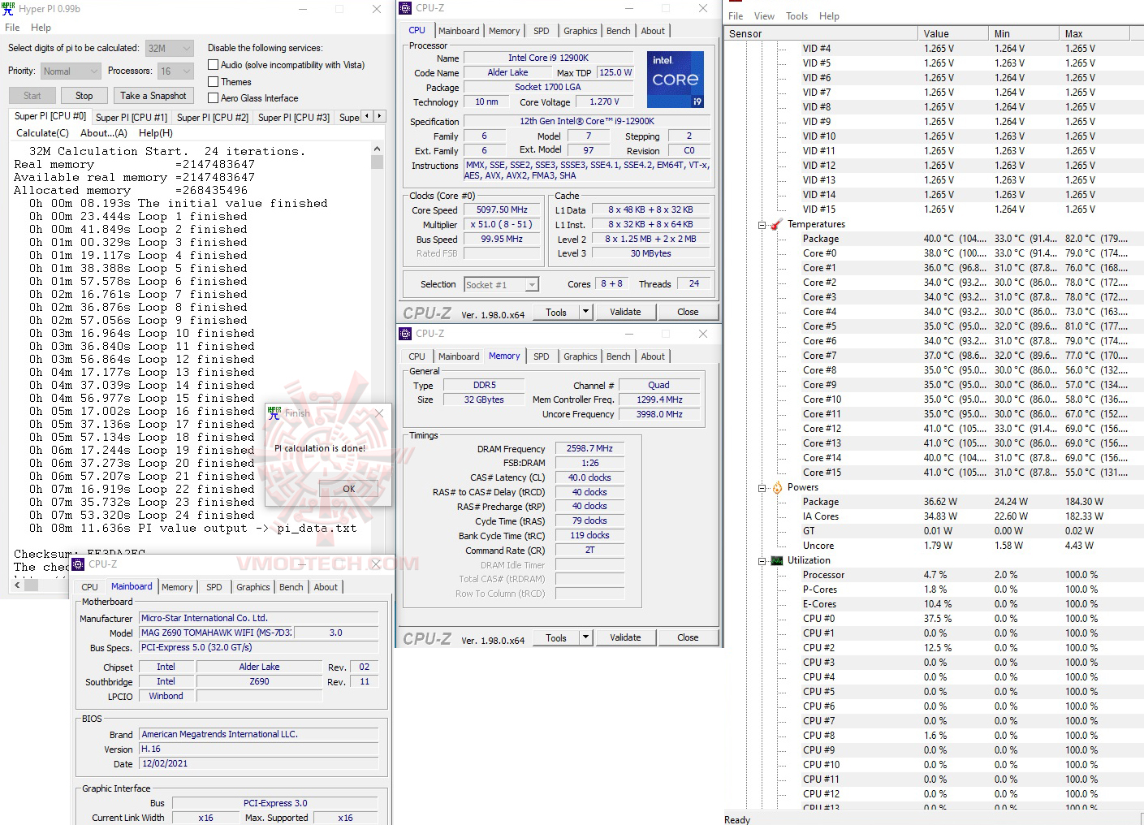Collapse the Powers tree node

click(762, 488)
